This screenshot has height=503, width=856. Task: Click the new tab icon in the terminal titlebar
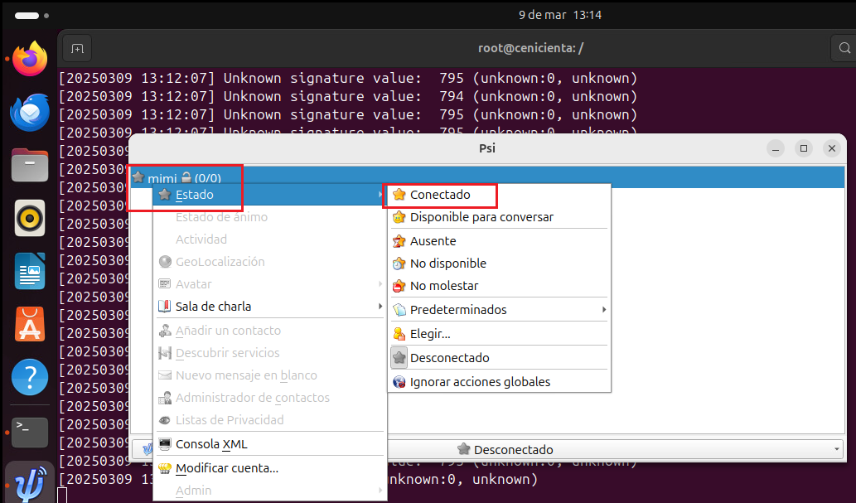pyautogui.click(x=76, y=47)
